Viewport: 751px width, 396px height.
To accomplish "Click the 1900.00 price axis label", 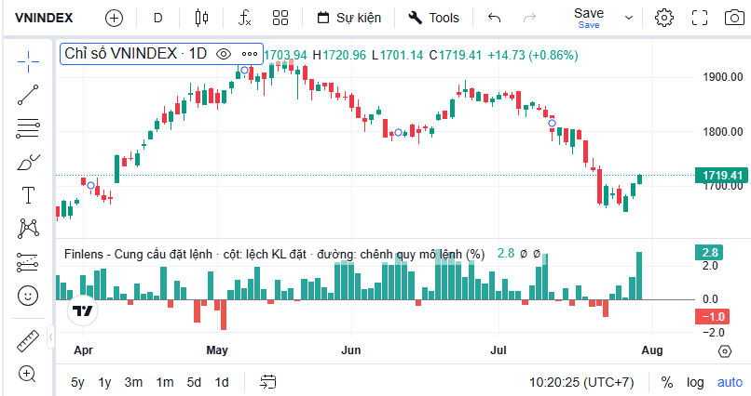I will [722, 77].
